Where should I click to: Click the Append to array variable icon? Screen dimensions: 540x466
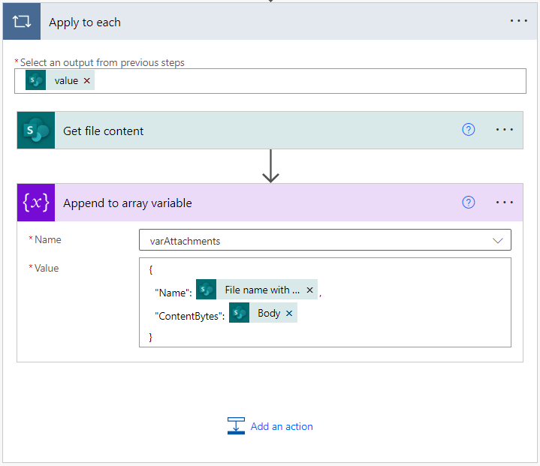coord(36,203)
